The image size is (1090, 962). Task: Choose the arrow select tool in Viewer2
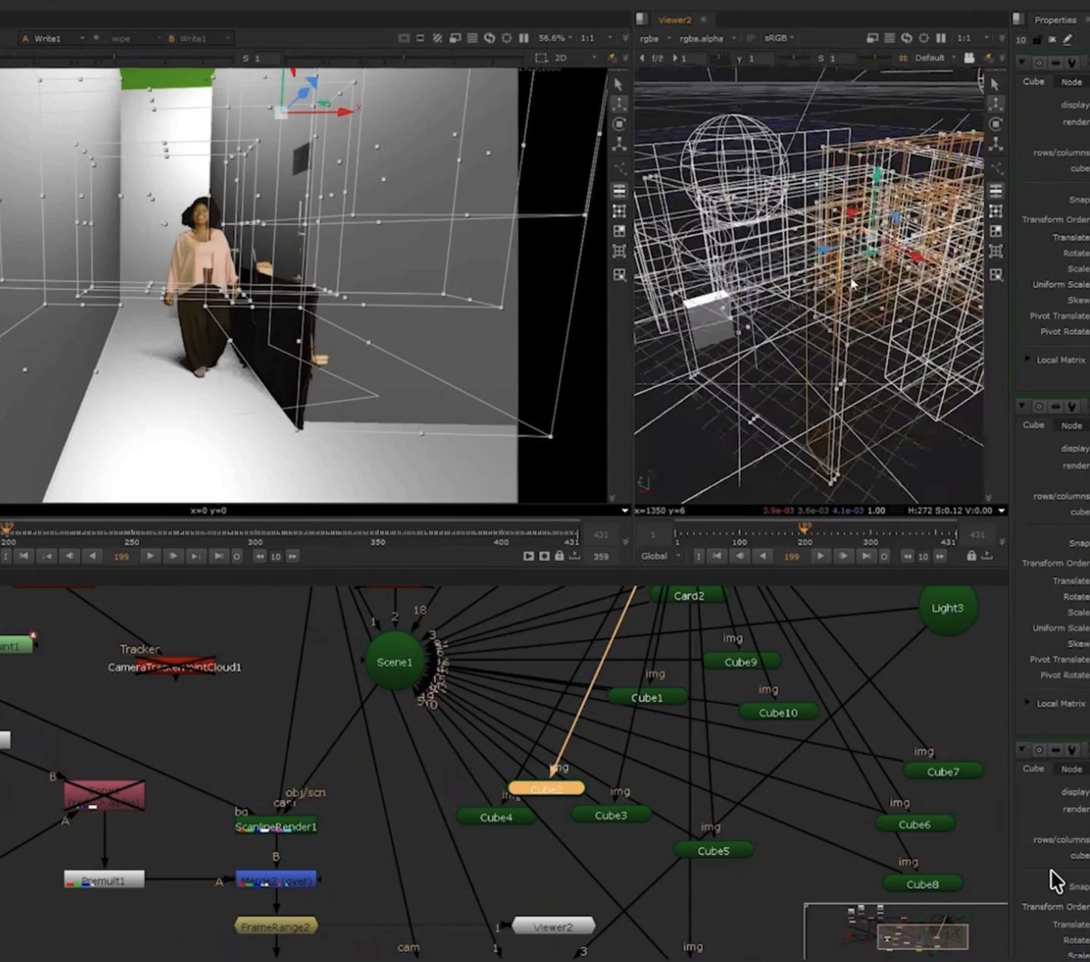click(995, 84)
